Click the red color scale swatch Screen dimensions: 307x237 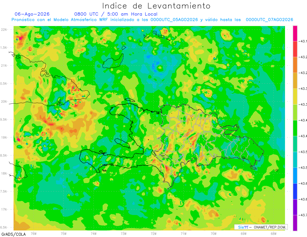[295, 49]
